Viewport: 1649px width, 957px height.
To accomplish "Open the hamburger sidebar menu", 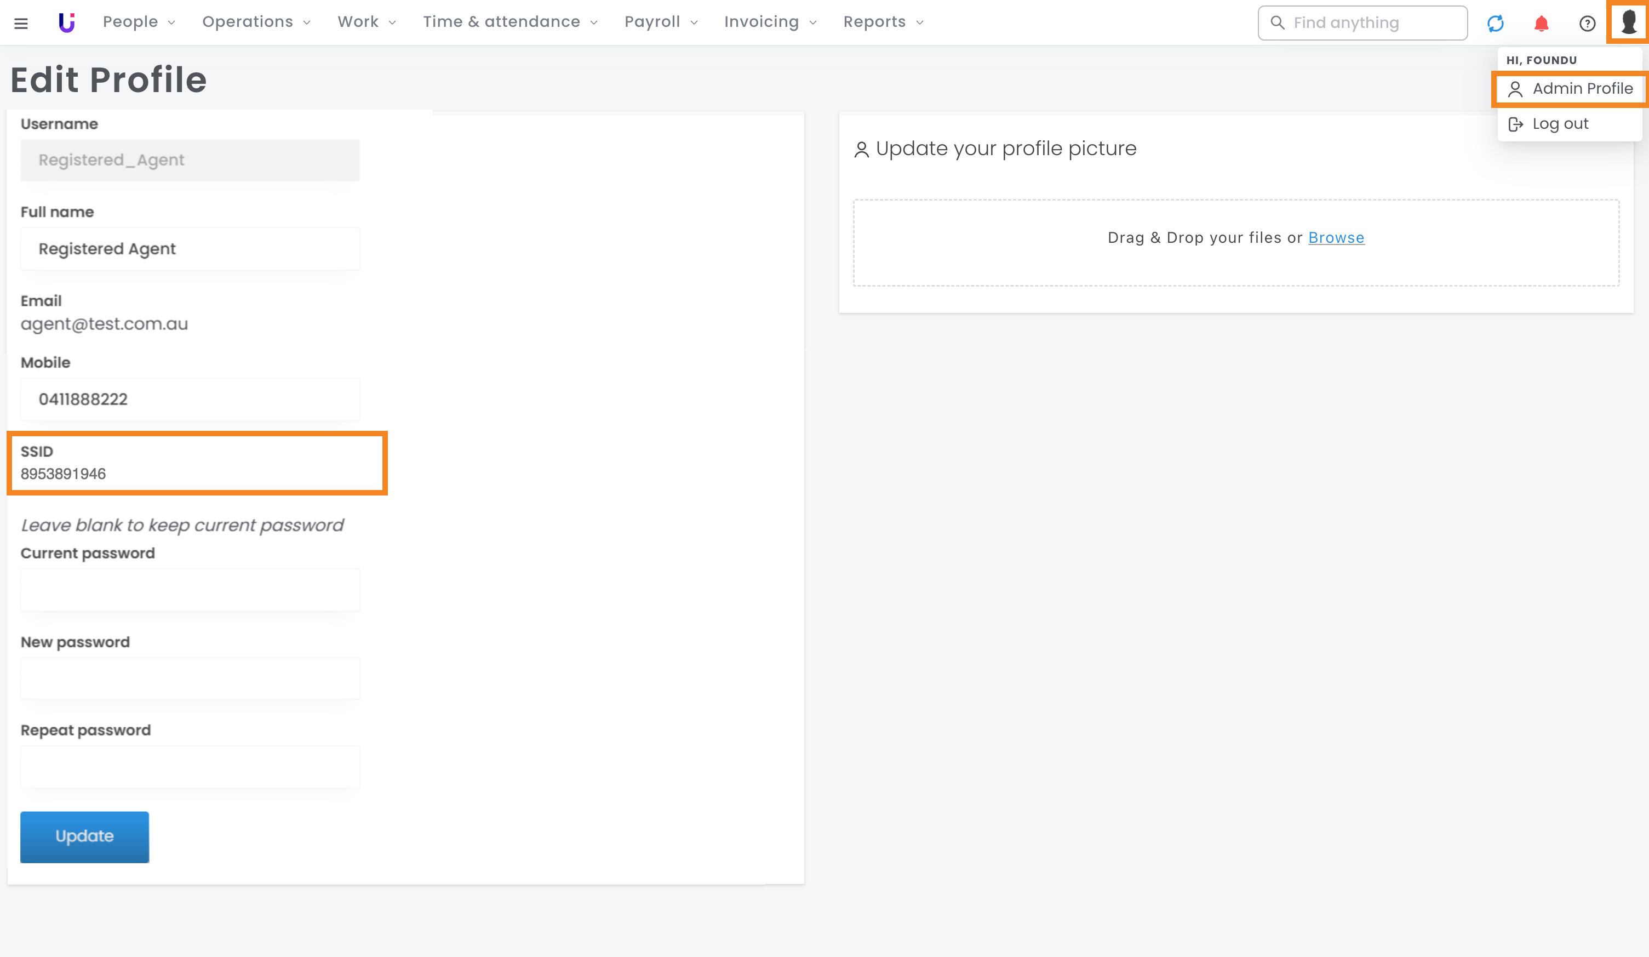I will (21, 24).
